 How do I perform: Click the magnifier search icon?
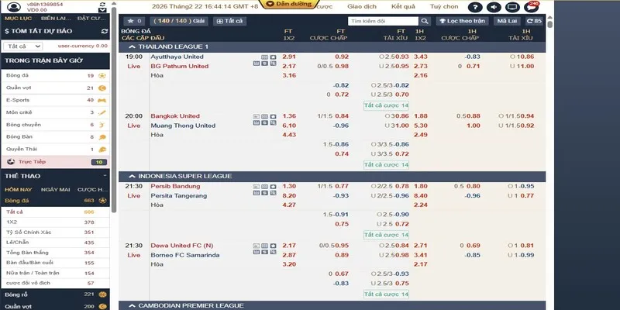(x=424, y=21)
